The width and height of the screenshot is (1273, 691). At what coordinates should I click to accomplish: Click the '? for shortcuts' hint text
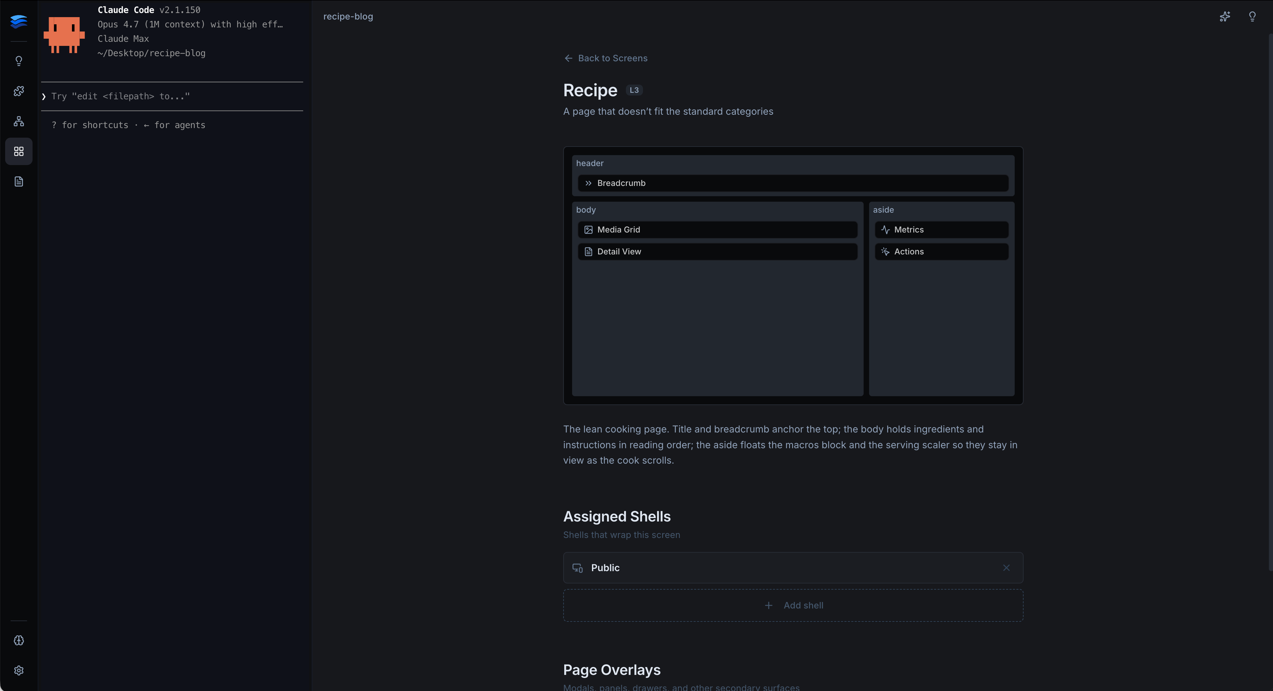(x=90, y=125)
